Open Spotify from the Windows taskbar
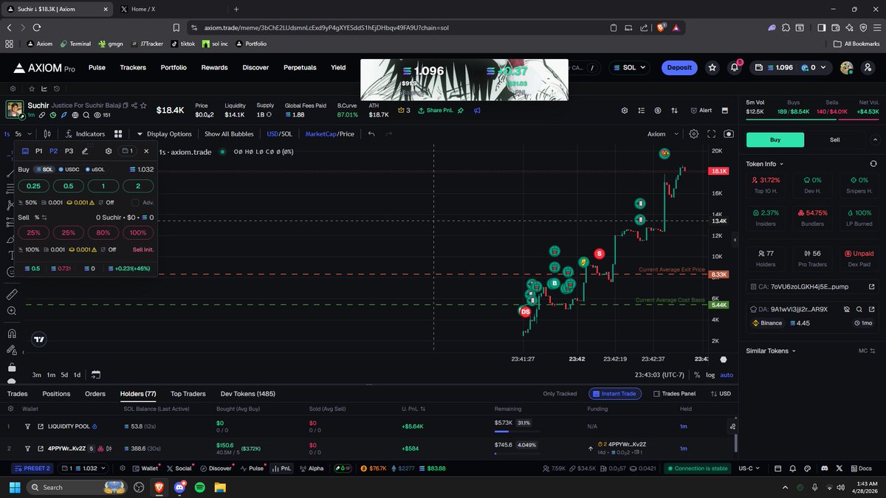 coord(199,487)
